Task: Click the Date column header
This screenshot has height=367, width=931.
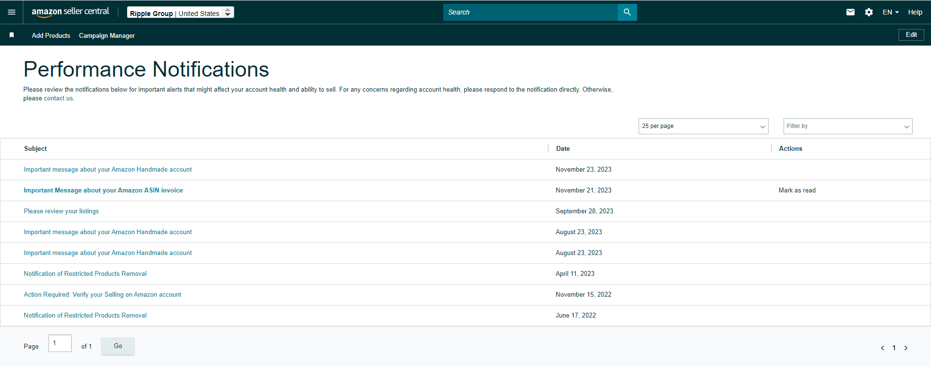Action: (563, 149)
